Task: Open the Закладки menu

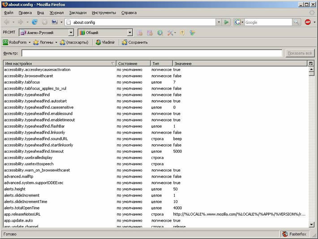Action: [77, 13]
